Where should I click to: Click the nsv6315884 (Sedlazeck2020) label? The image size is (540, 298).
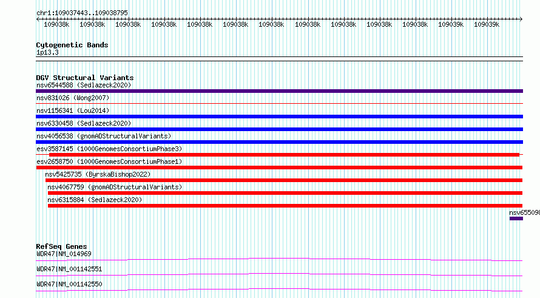pos(95,200)
